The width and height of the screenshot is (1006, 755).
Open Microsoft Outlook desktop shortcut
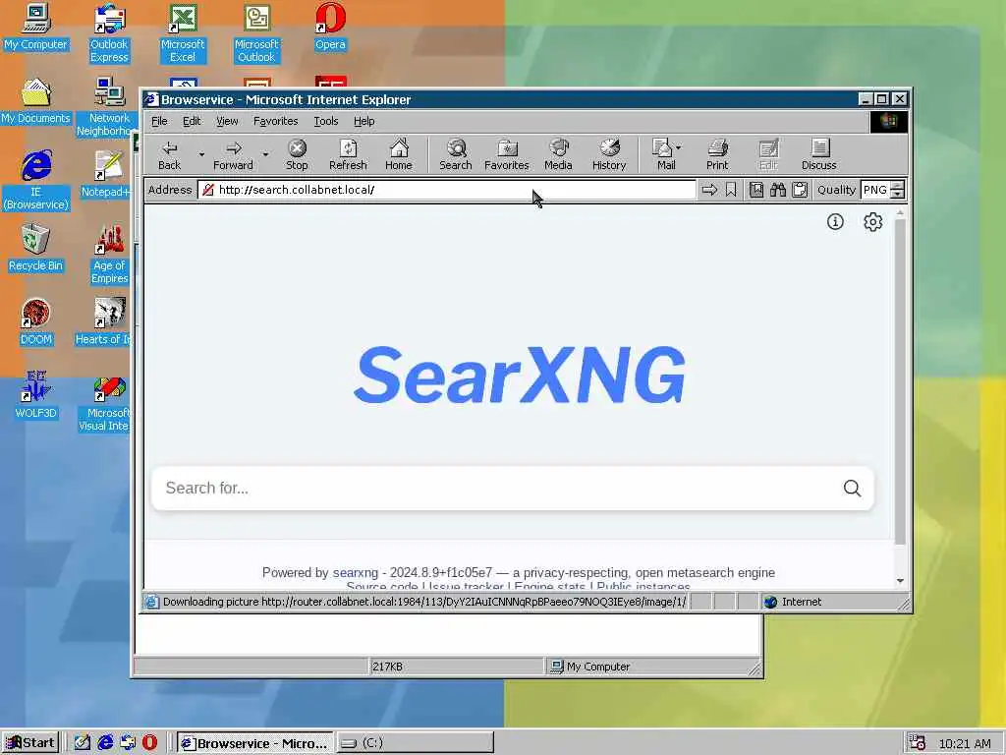pos(256,32)
